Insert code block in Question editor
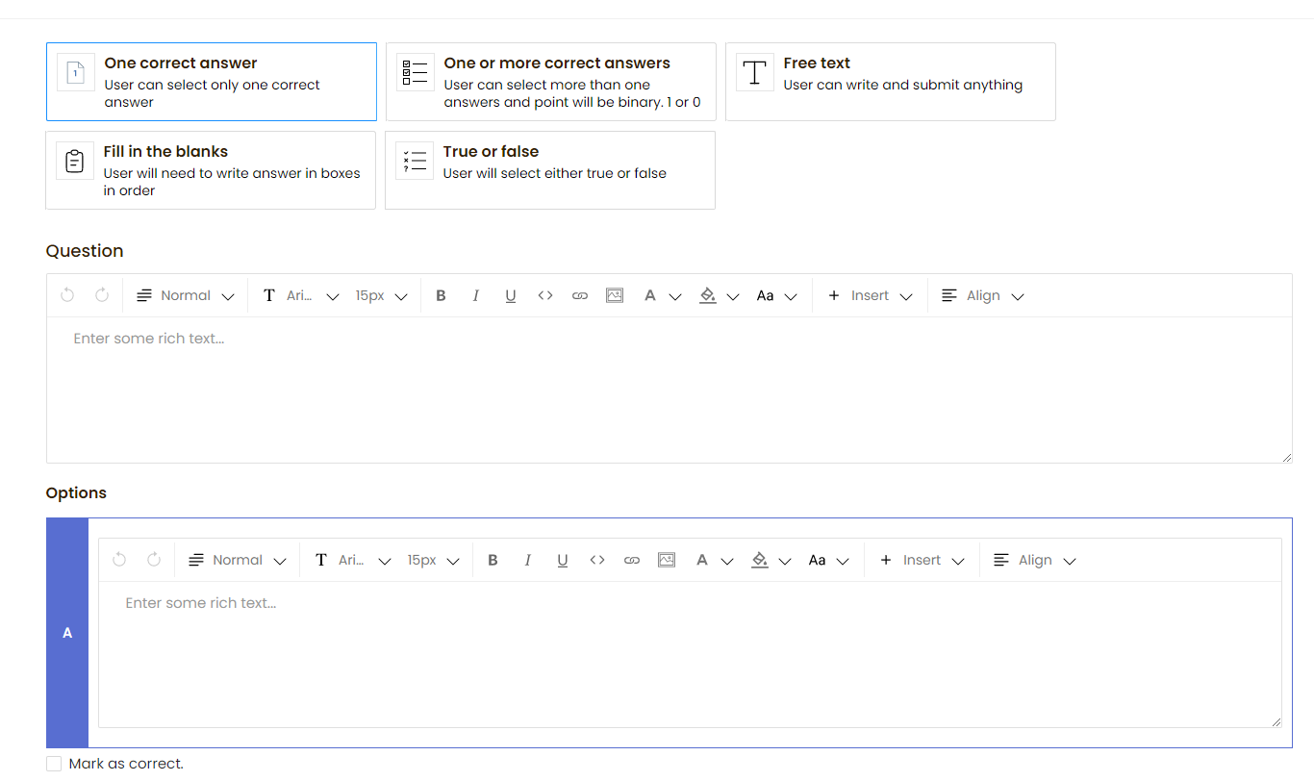The height and width of the screenshot is (781, 1314). 545,296
